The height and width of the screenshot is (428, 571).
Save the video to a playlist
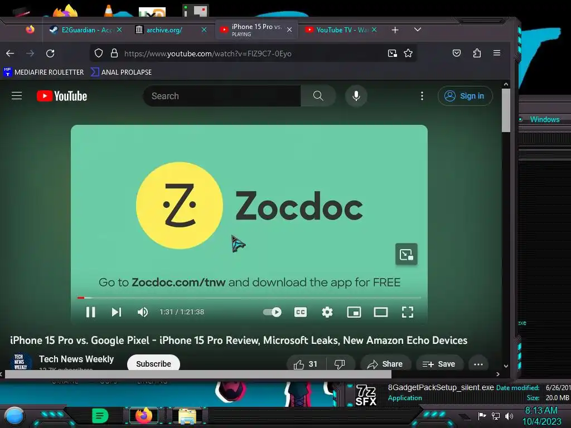coord(439,364)
